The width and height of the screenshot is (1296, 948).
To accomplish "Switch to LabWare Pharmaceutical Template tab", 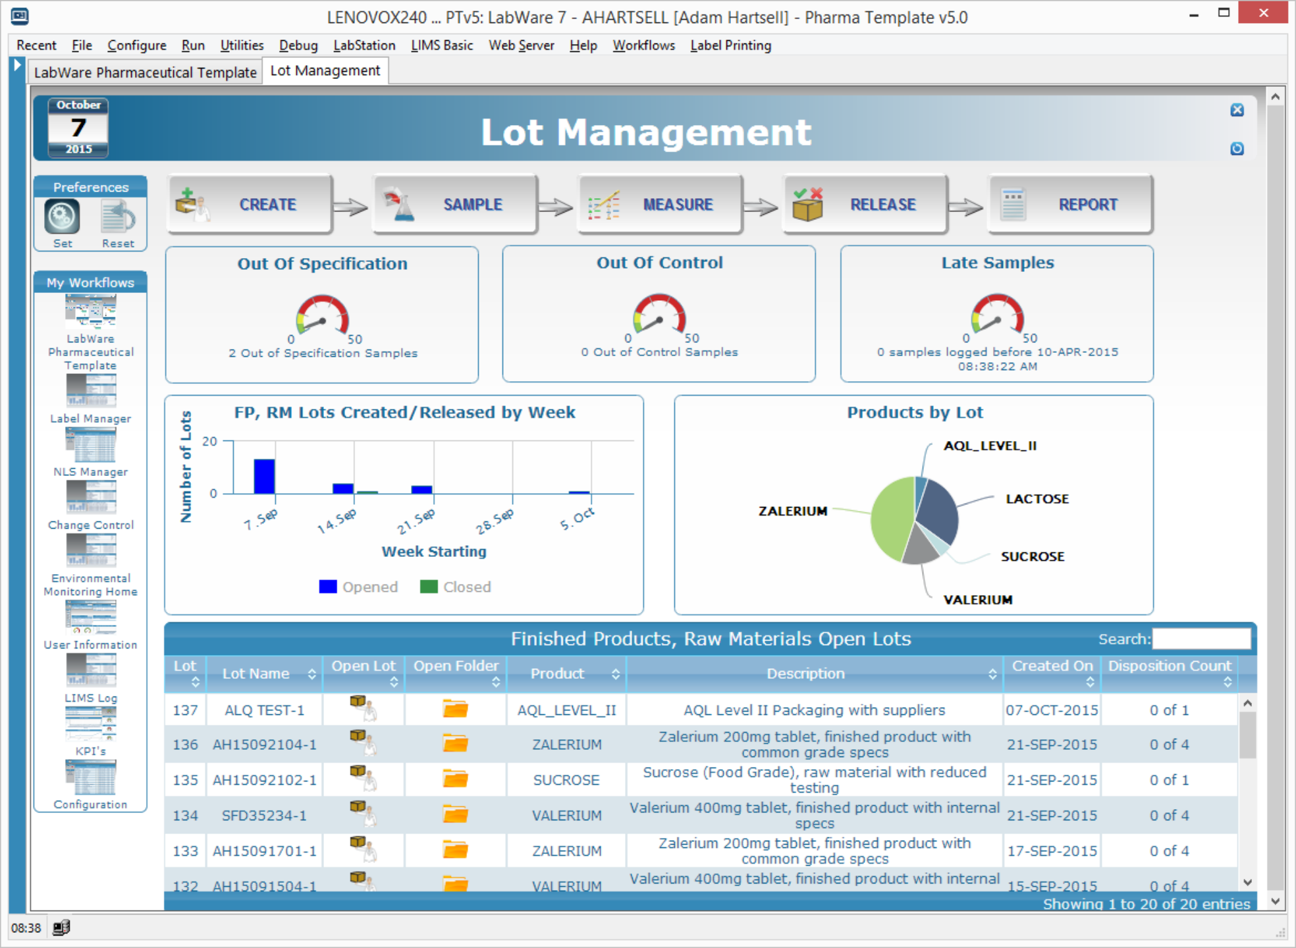I will (145, 72).
